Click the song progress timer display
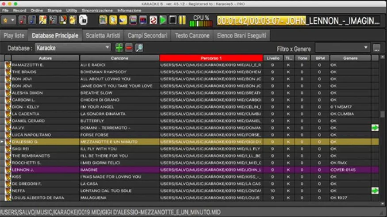The image size is (387, 217). point(298,20)
